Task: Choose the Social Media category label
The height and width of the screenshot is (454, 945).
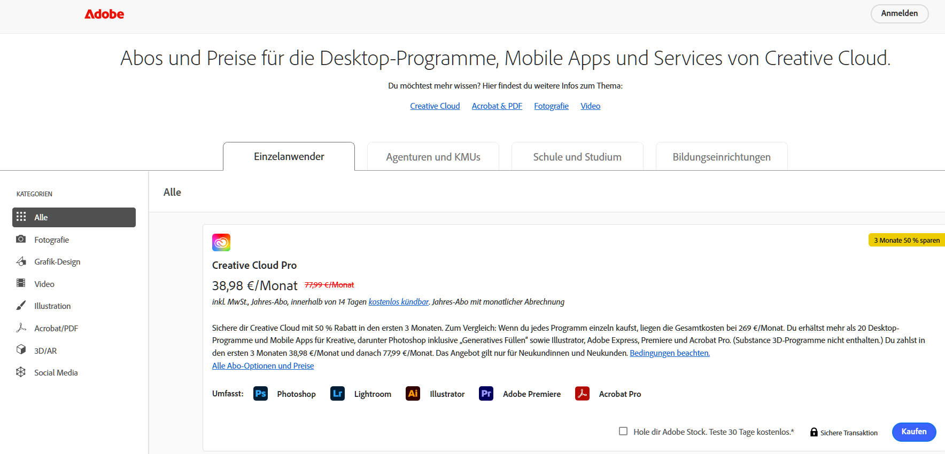Action: (x=56, y=373)
